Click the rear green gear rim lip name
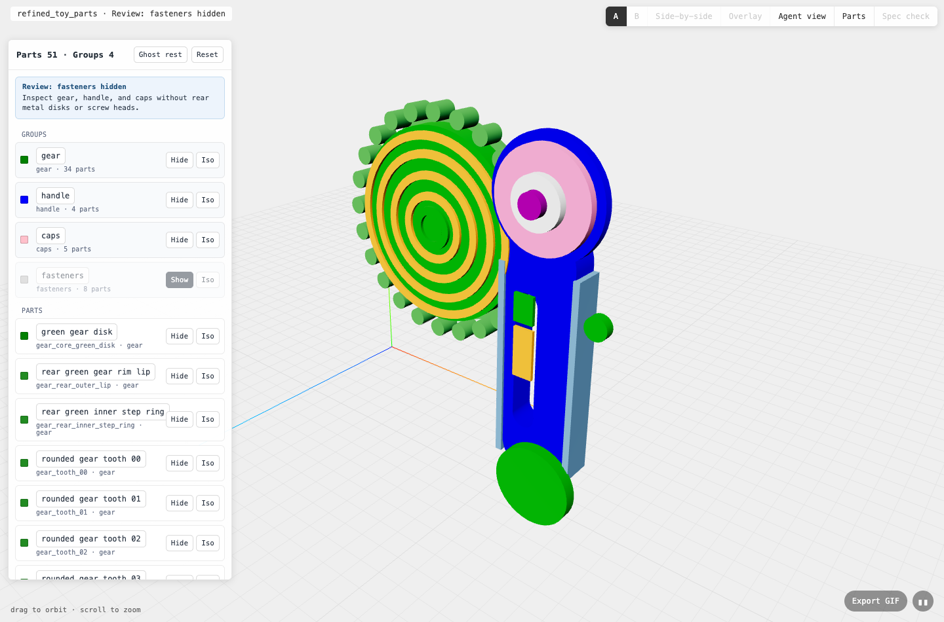Viewport: 944px width, 622px height. (96, 372)
